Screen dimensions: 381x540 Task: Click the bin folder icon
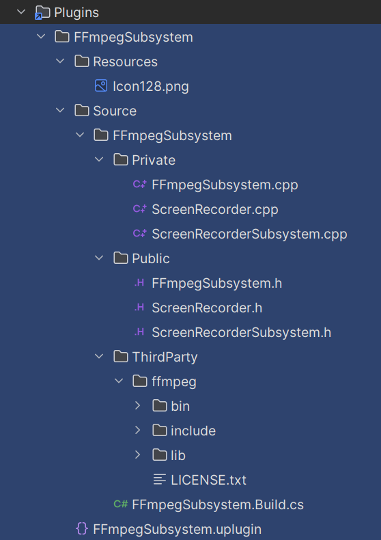pyautogui.click(x=160, y=406)
